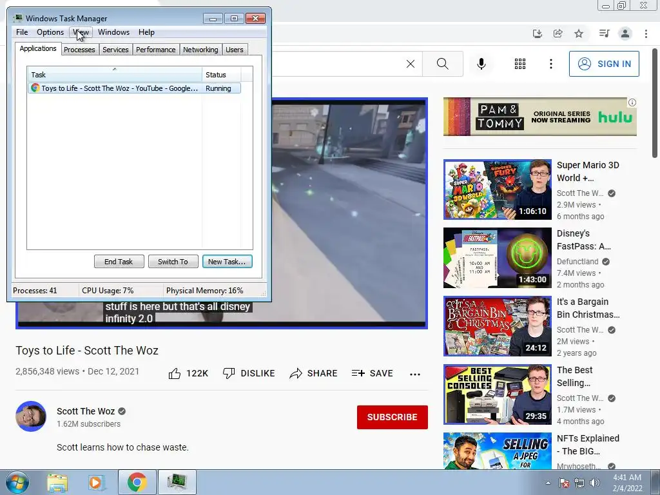The height and width of the screenshot is (495, 660).
Task: Open the NFTs Explained video thumbnail
Action: click(497, 451)
